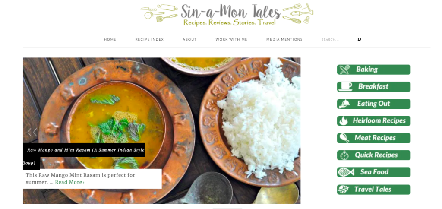Click the drumstick Meat Recipes icon
The image size is (442, 209).
pyautogui.click(x=344, y=138)
